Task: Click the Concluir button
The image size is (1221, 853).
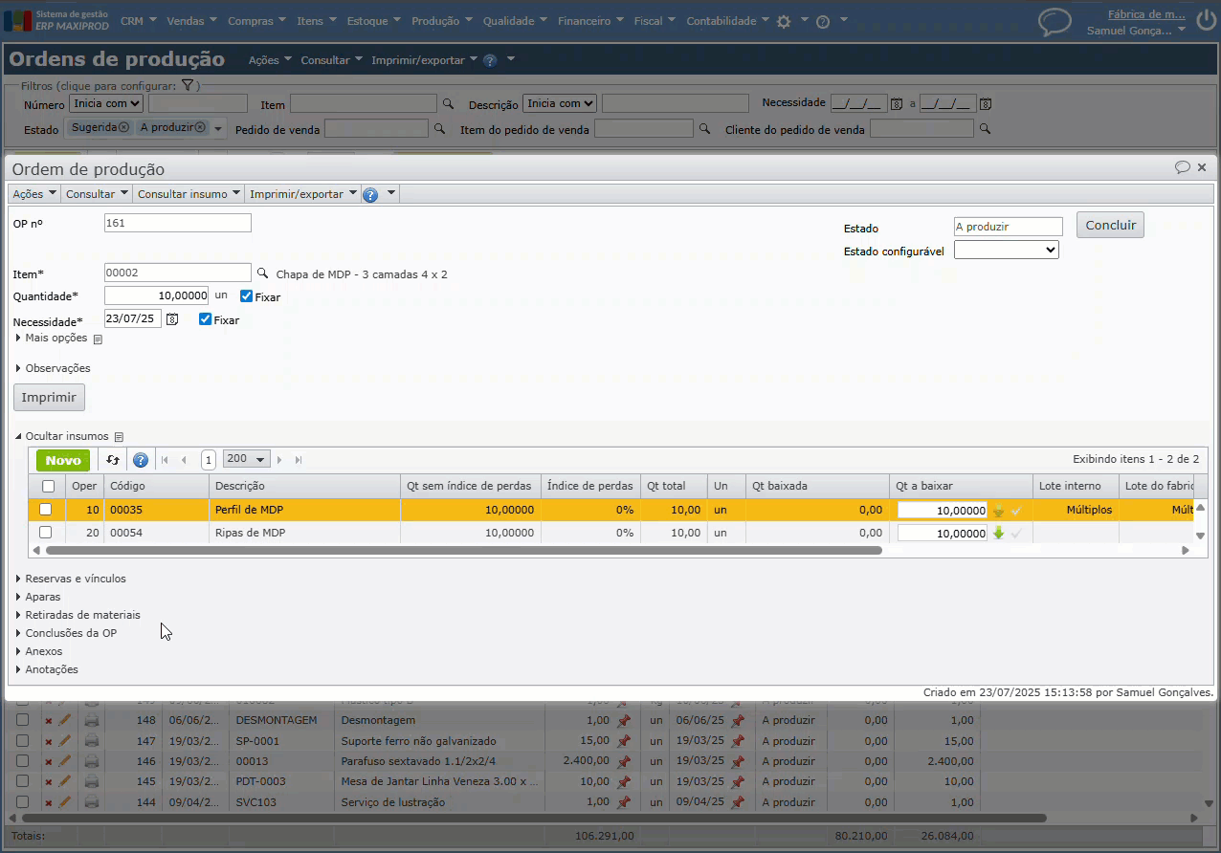Action: (1110, 225)
